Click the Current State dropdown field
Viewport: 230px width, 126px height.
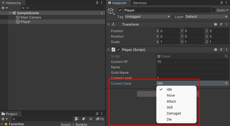coord(192,83)
